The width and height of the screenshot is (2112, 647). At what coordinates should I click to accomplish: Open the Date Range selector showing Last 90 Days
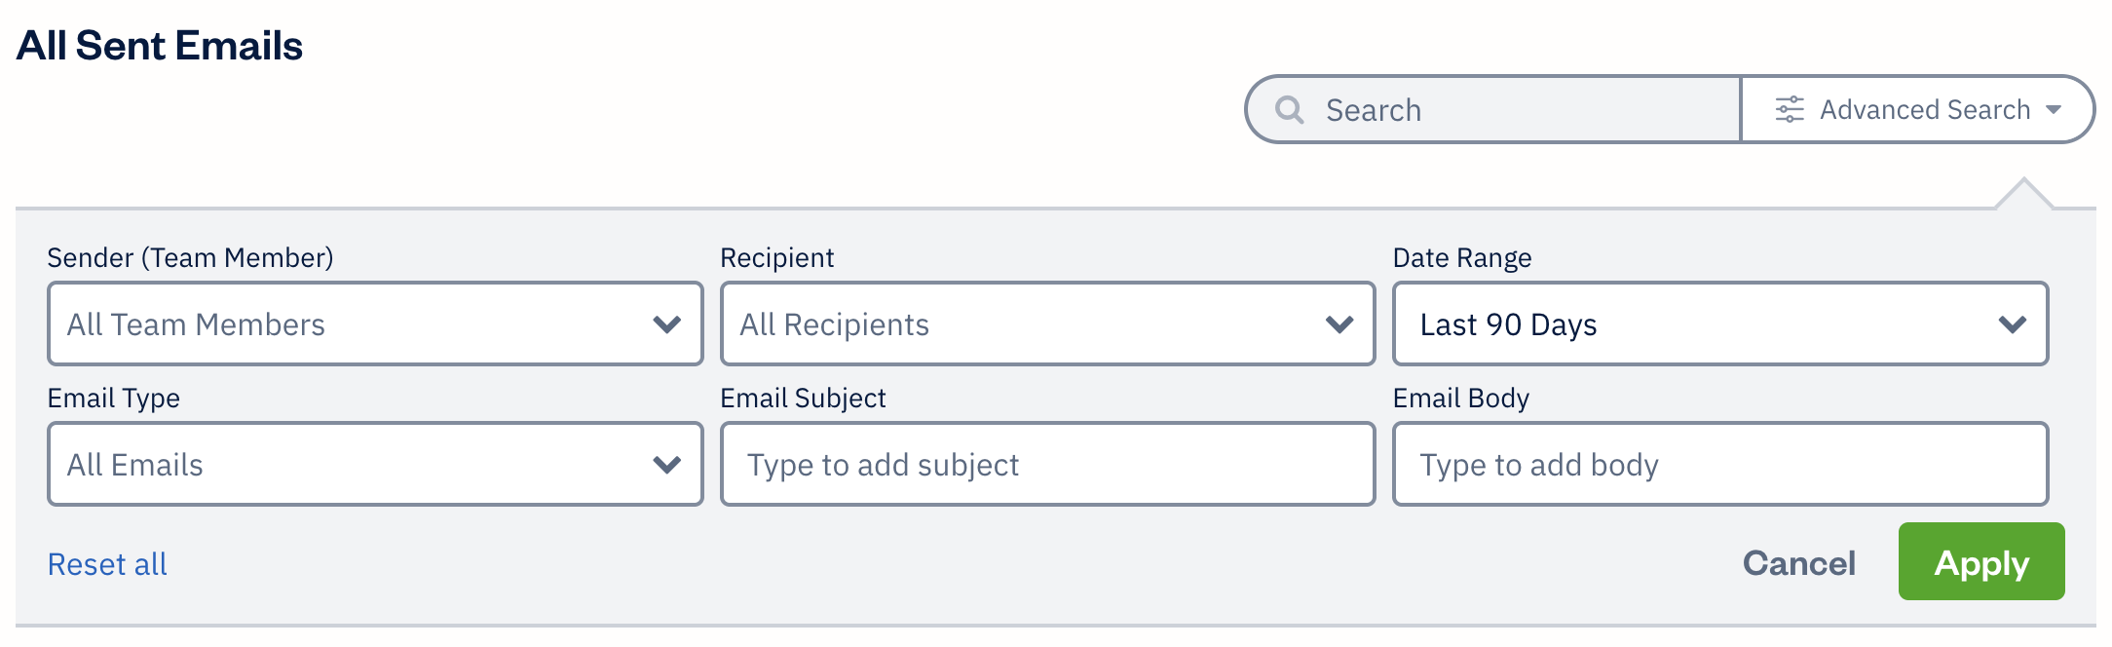point(1720,323)
